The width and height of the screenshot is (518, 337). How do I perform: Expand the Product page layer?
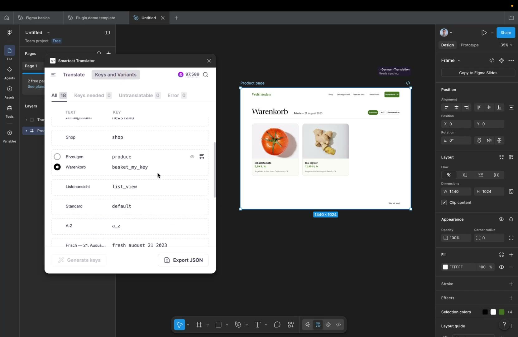(26, 131)
